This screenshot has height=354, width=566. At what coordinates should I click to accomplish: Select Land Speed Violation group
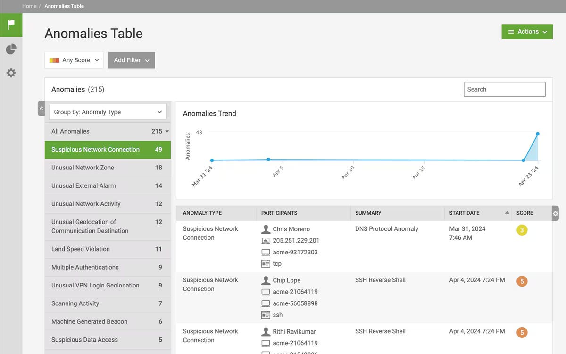point(108,249)
